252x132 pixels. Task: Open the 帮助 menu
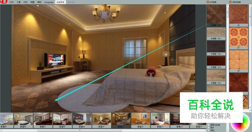pyautogui.click(x=39, y=2)
